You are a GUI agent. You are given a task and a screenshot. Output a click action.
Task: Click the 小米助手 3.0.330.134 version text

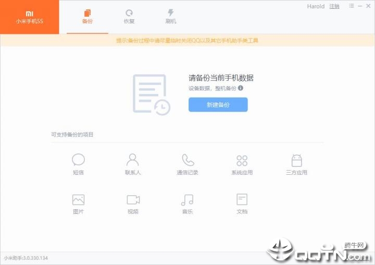click(x=26, y=258)
